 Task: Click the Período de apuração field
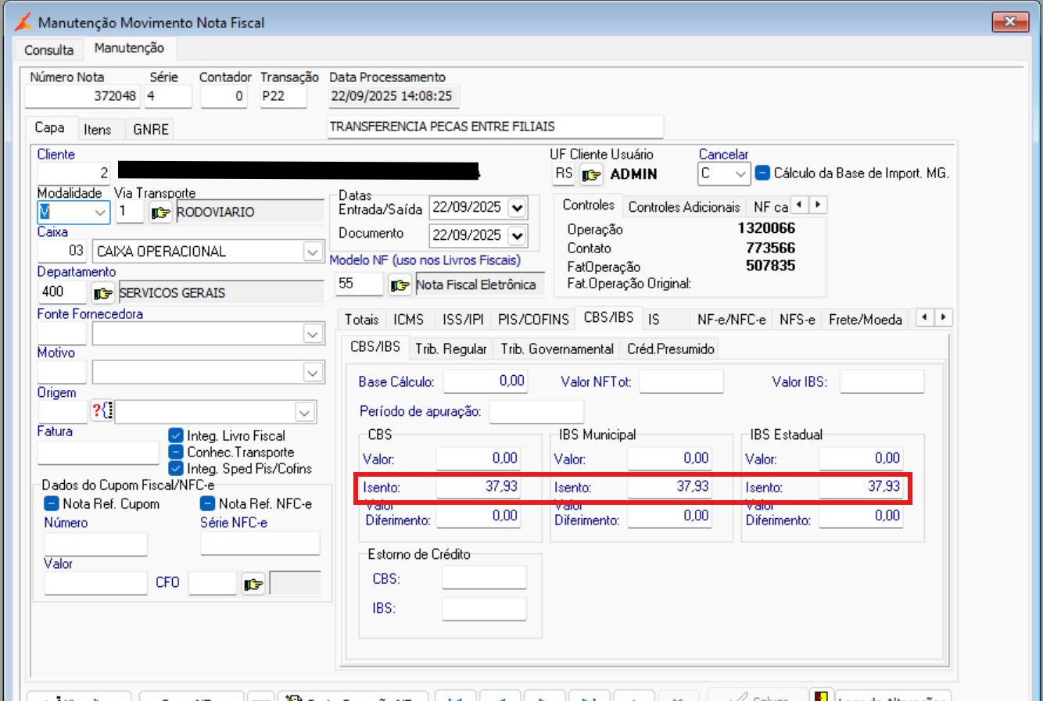(x=536, y=411)
